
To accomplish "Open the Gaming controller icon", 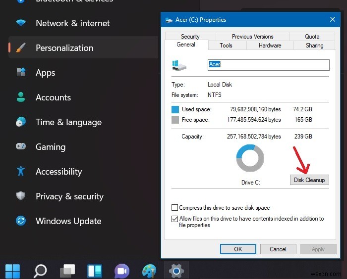I will coord(21,146).
